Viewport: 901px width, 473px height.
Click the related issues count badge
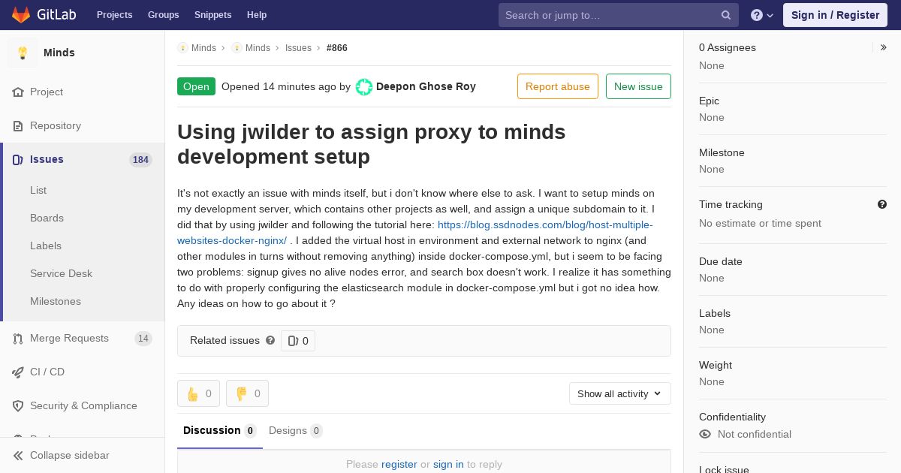coord(298,341)
